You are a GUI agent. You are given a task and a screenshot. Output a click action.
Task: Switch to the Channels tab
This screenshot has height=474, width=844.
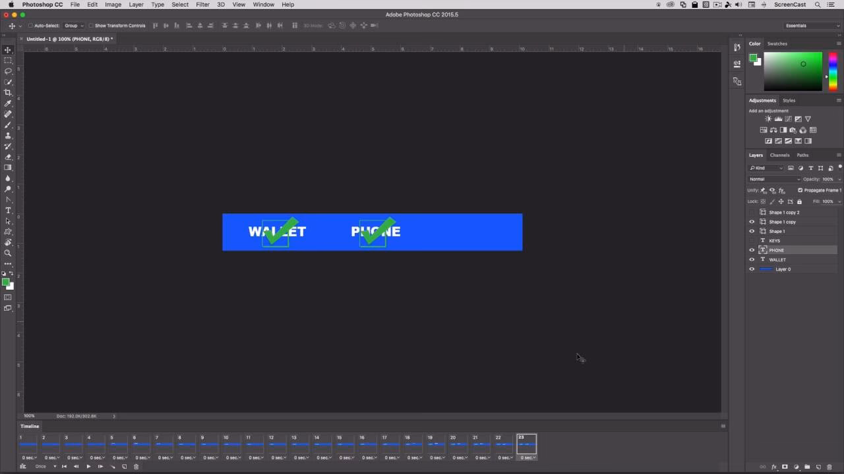(x=779, y=155)
